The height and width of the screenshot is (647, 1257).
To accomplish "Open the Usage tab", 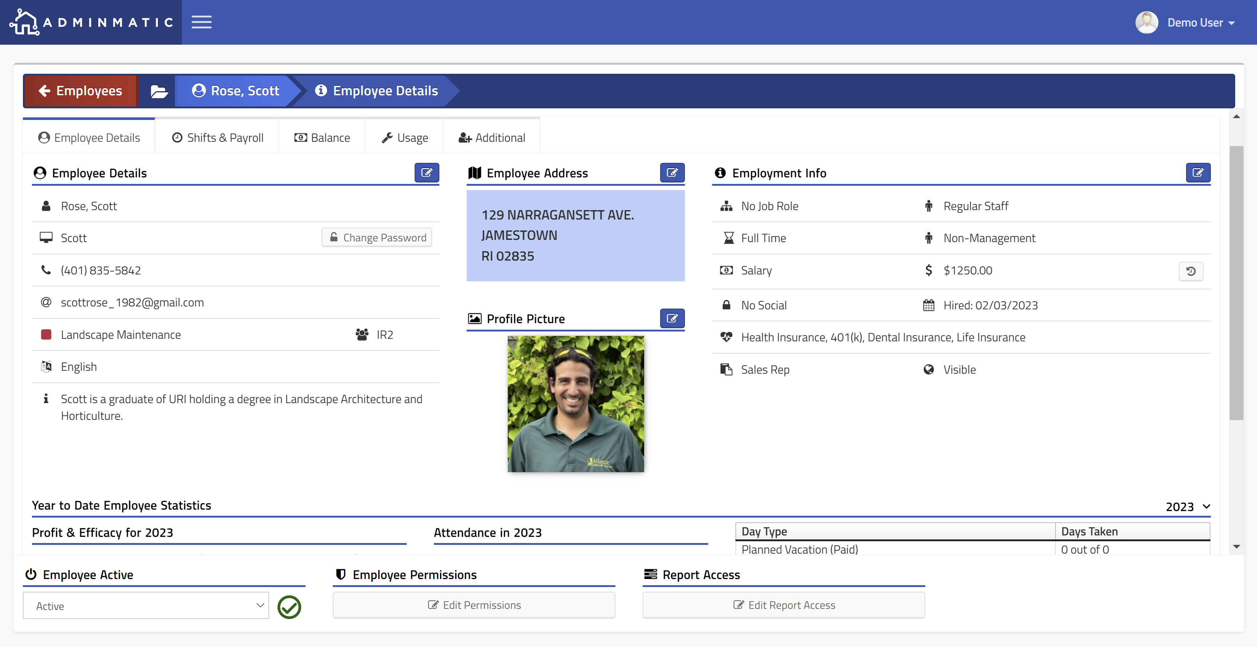I will pos(404,137).
